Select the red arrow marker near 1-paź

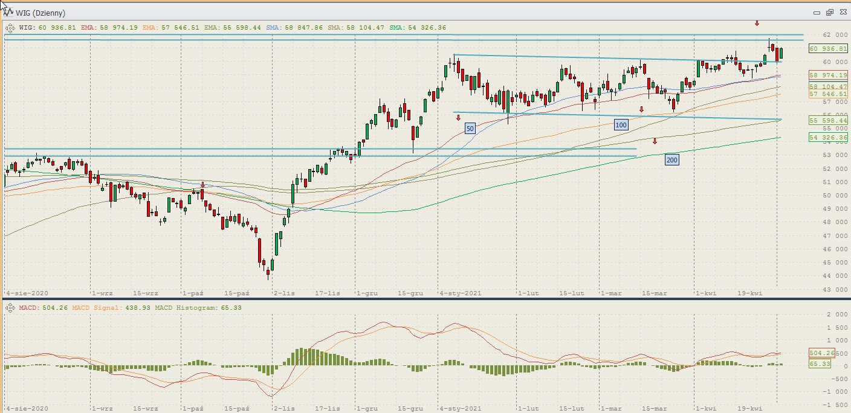pyautogui.click(x=202, y=185)
